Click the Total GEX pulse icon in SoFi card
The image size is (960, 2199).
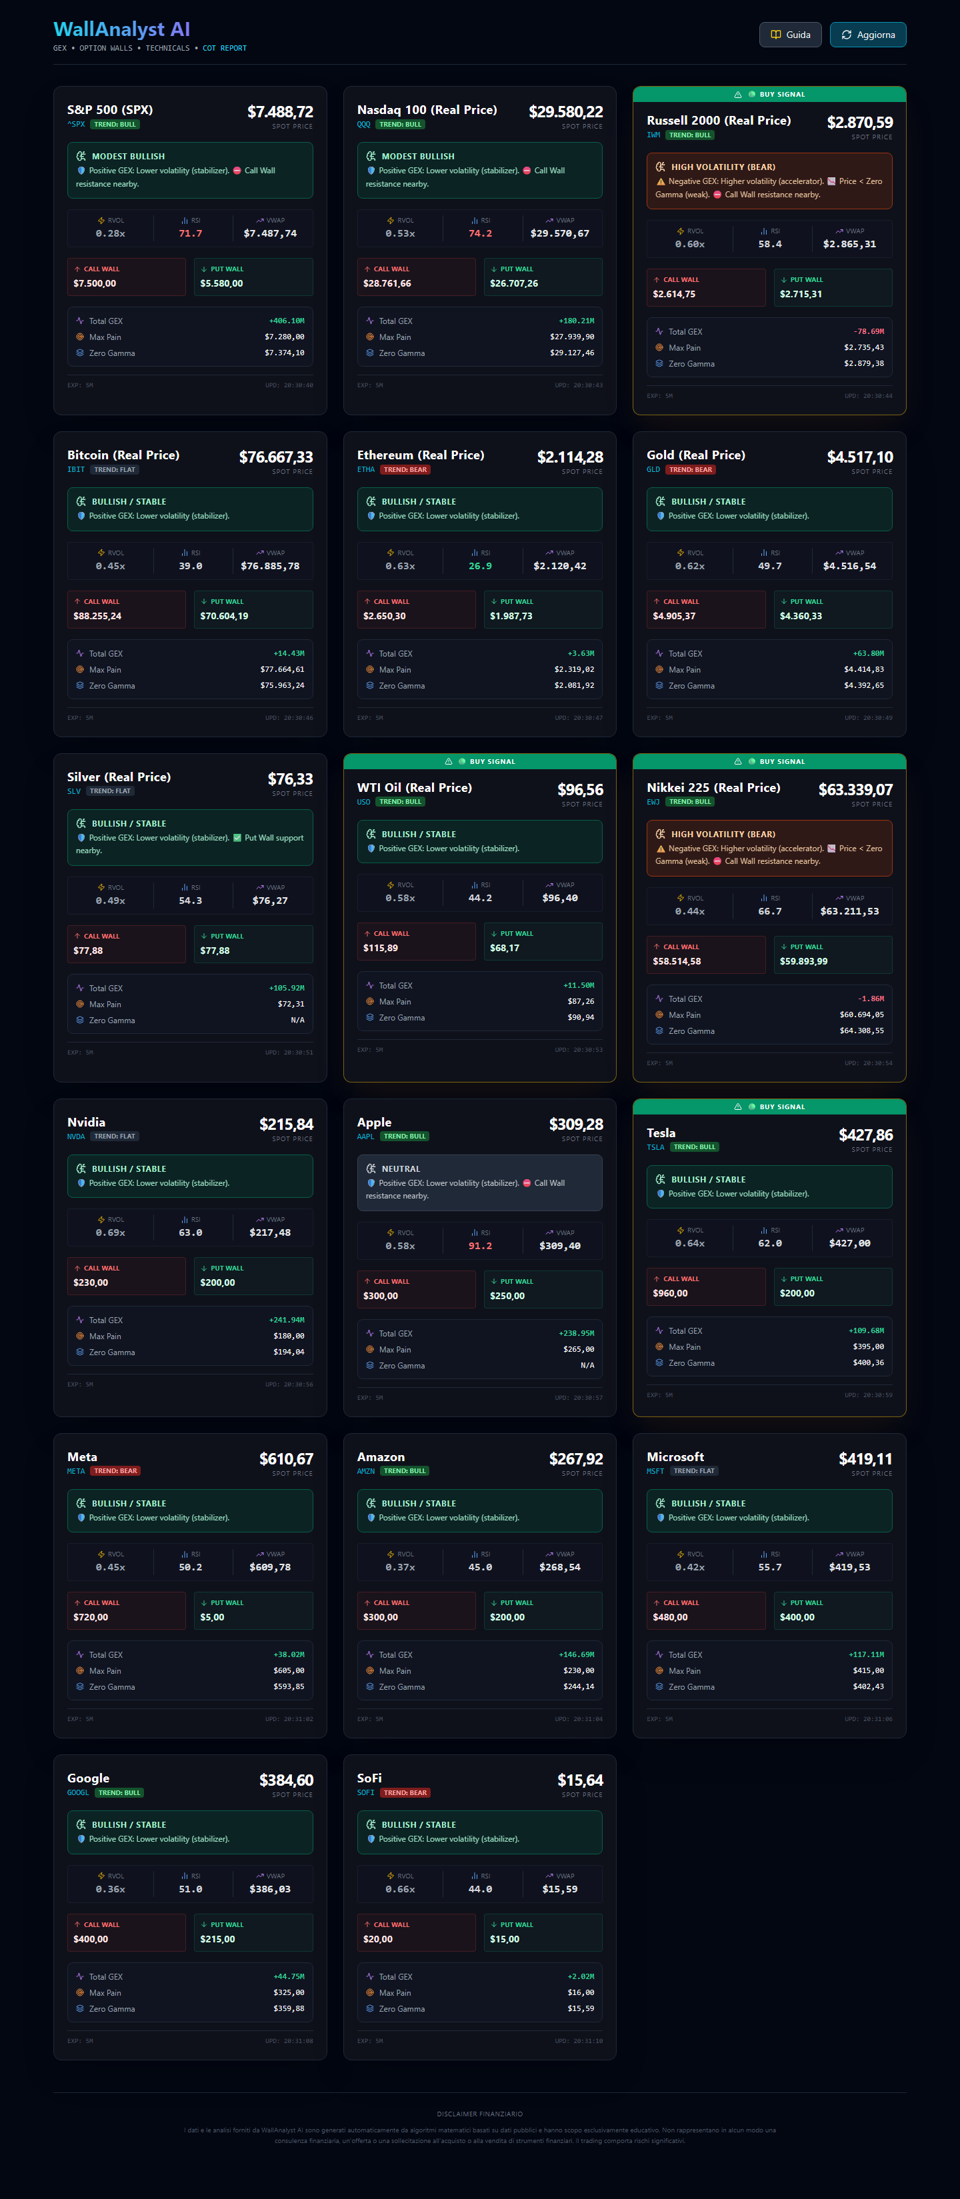[x=370, y=1977]
